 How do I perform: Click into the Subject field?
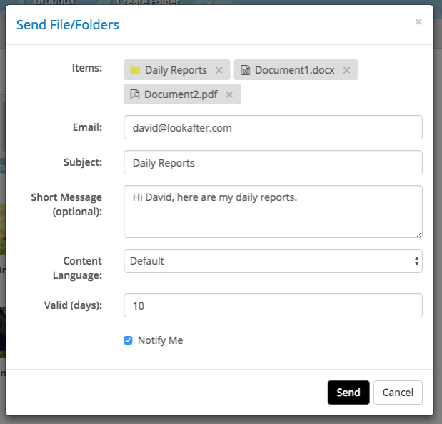point(273,162)
